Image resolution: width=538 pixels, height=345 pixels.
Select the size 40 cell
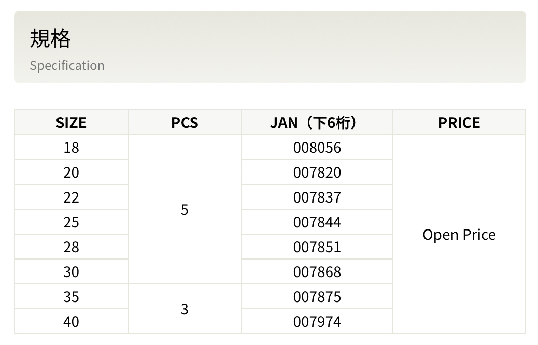71,322
